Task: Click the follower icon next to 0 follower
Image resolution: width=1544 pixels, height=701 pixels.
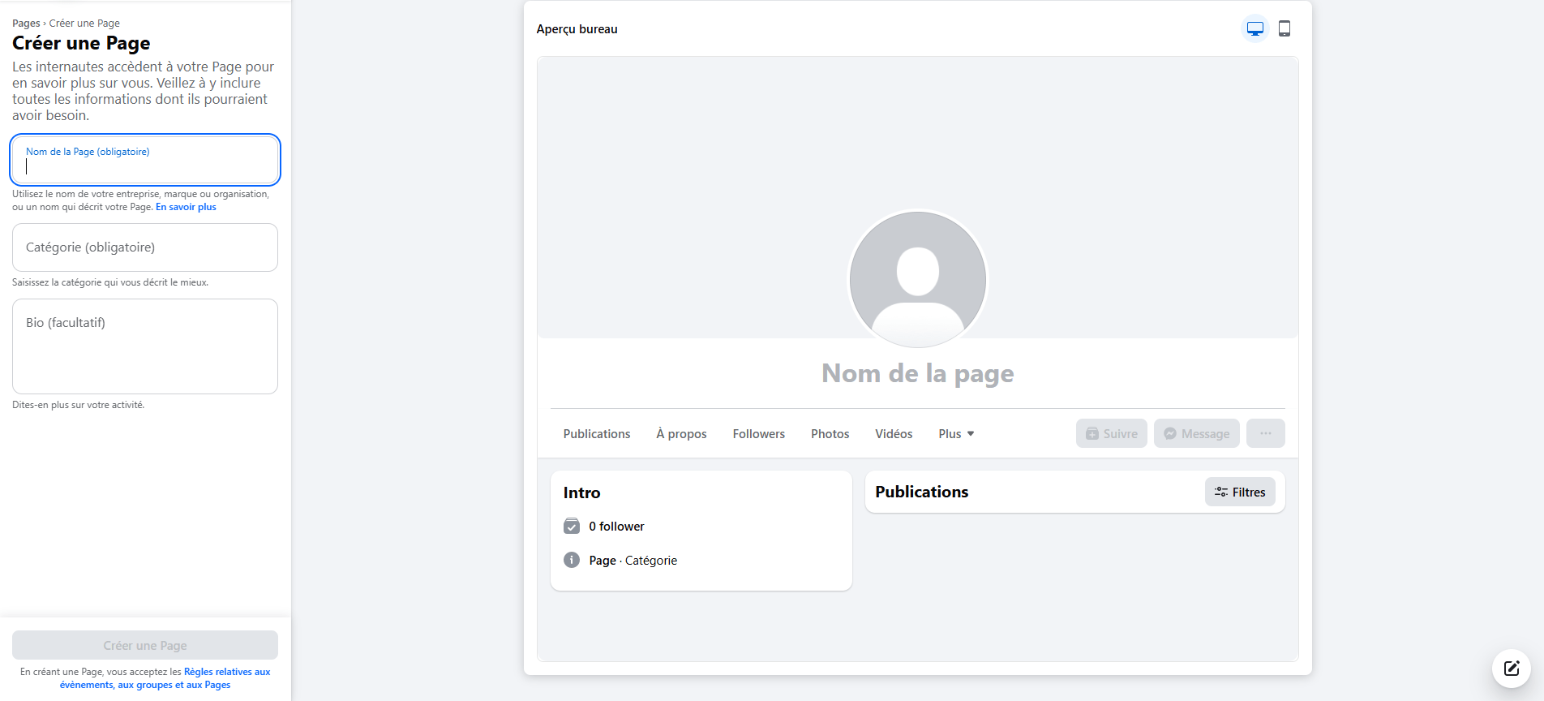Action: [x=572, y=526]
